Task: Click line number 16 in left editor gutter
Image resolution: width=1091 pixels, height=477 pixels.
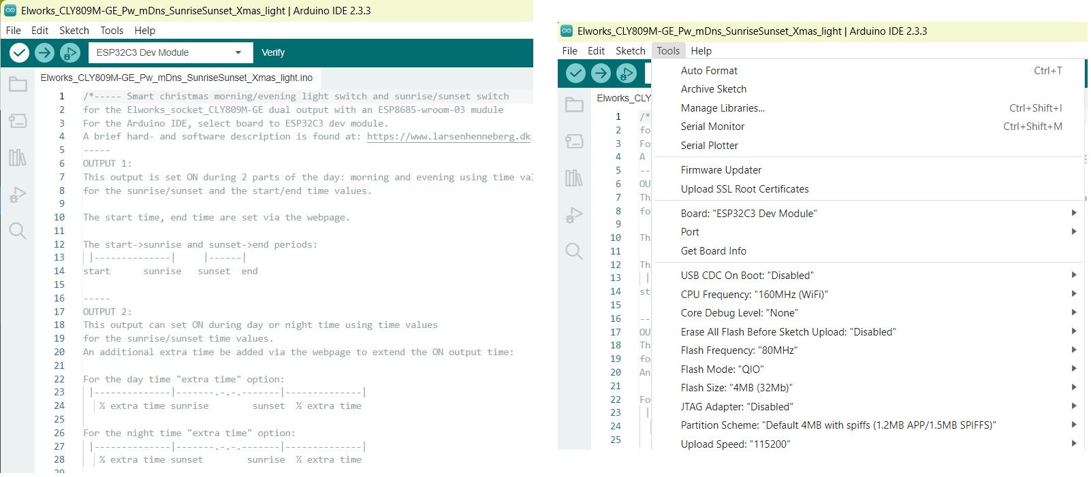Action: [x=59, y=298]
